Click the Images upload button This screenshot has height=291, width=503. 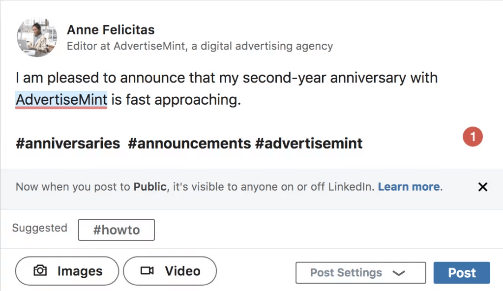[66, 271]
